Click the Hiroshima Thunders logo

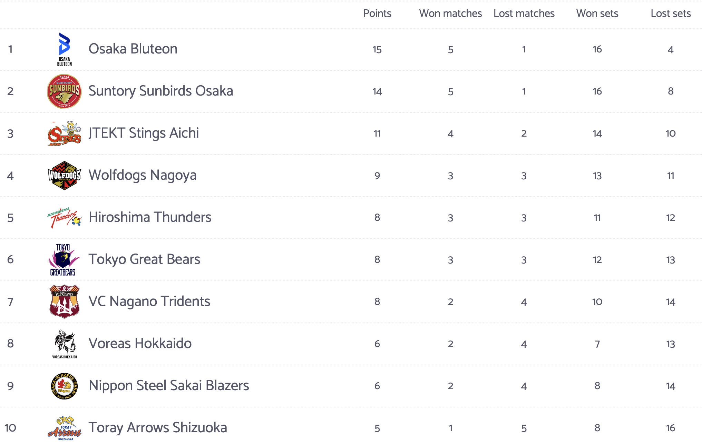[64, 218]
